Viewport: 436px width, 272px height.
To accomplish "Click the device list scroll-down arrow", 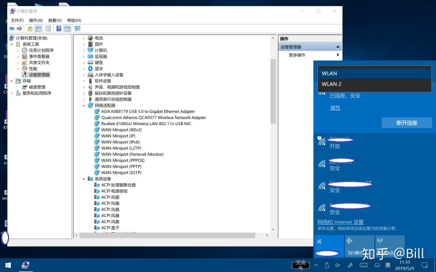I will 273,230.
